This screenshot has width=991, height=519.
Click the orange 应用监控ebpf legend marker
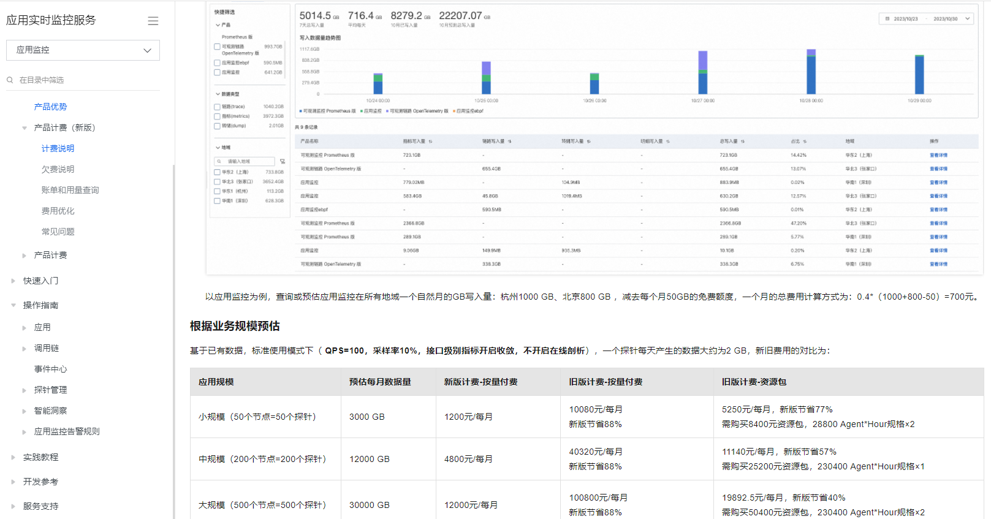coord(454,112)
